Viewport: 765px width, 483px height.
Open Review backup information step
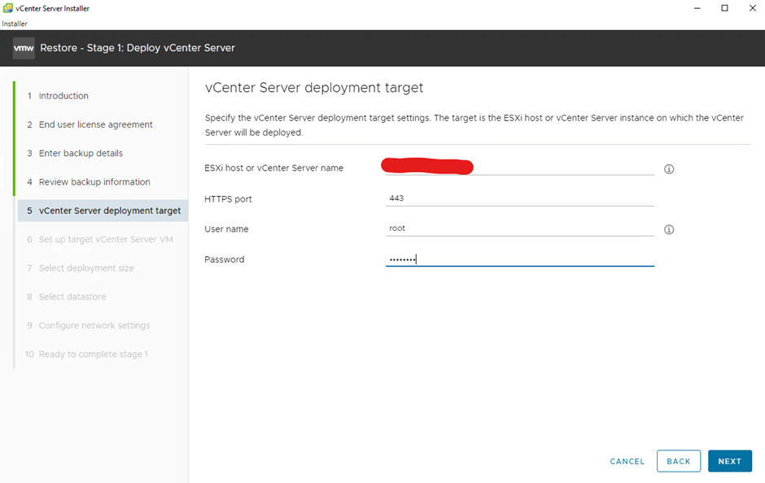coord(94,182)
